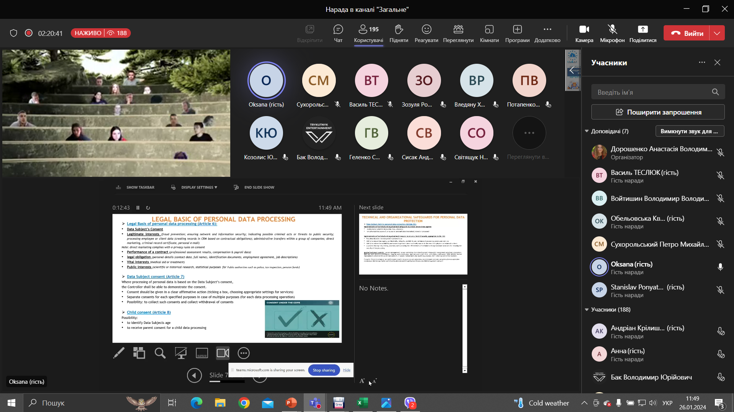Click the pen tool in presenter view
The width and height of the screenshot is (734, 412).
click(x=119, y=353)
